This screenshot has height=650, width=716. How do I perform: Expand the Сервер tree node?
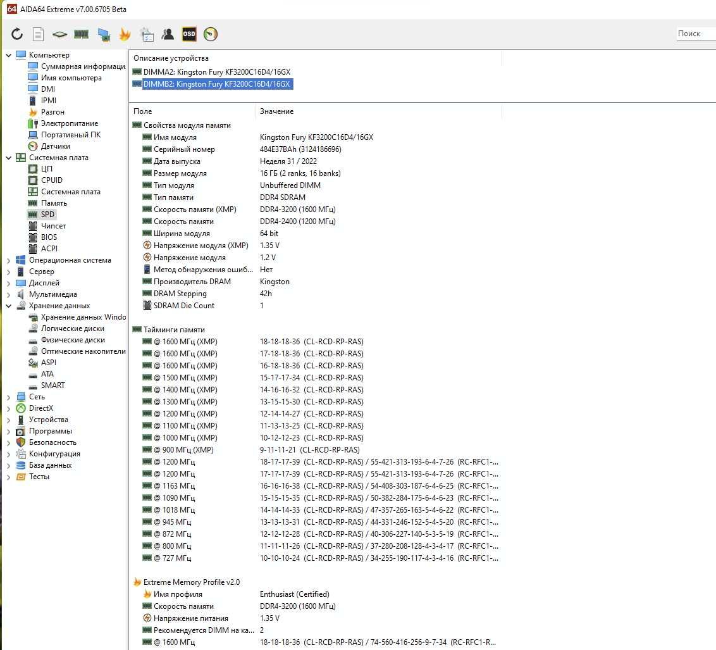(x=9, y=272)
